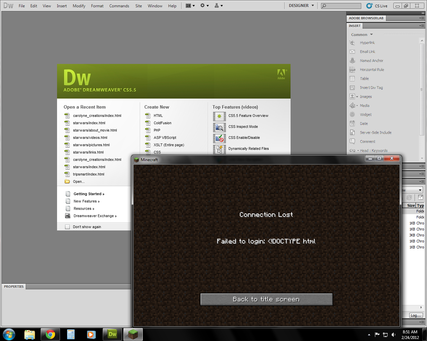Click Back to title screen in Minecraft
The width and height of the screenshot is (427, 341).
point(266,299)
